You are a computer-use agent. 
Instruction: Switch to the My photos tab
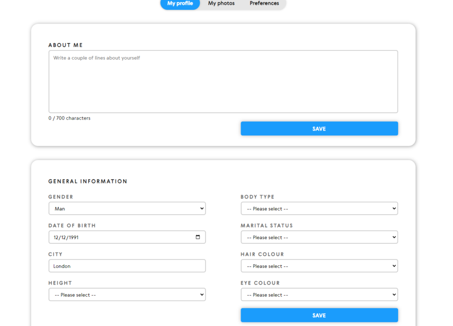[221, 4]
